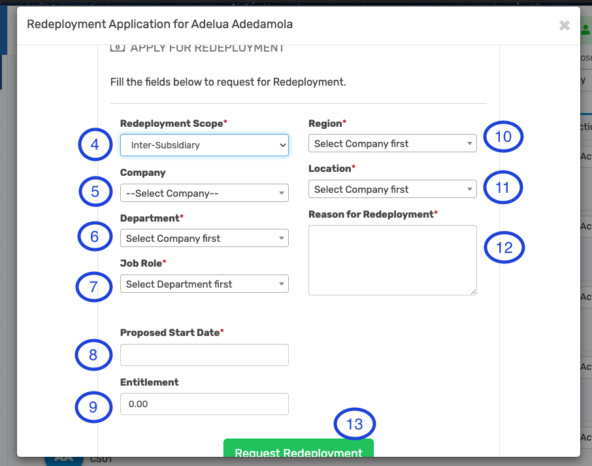The height and width of the screenshot is (466, 592).
Task: Click the caret arrow on the Location select
Action: [470, 189]
